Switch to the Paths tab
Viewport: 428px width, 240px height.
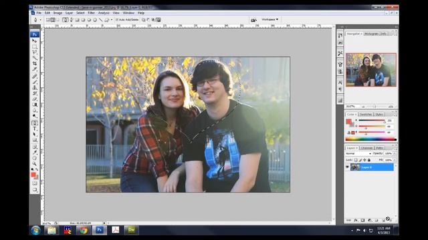tap(379, 148)
